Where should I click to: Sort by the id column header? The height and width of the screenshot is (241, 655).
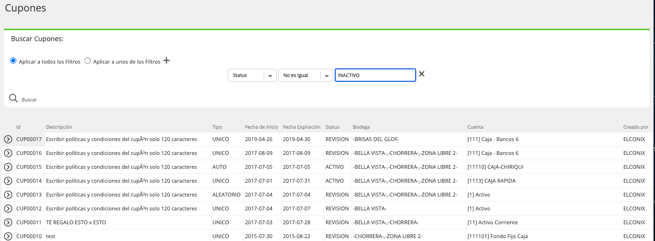pos(18,127)
